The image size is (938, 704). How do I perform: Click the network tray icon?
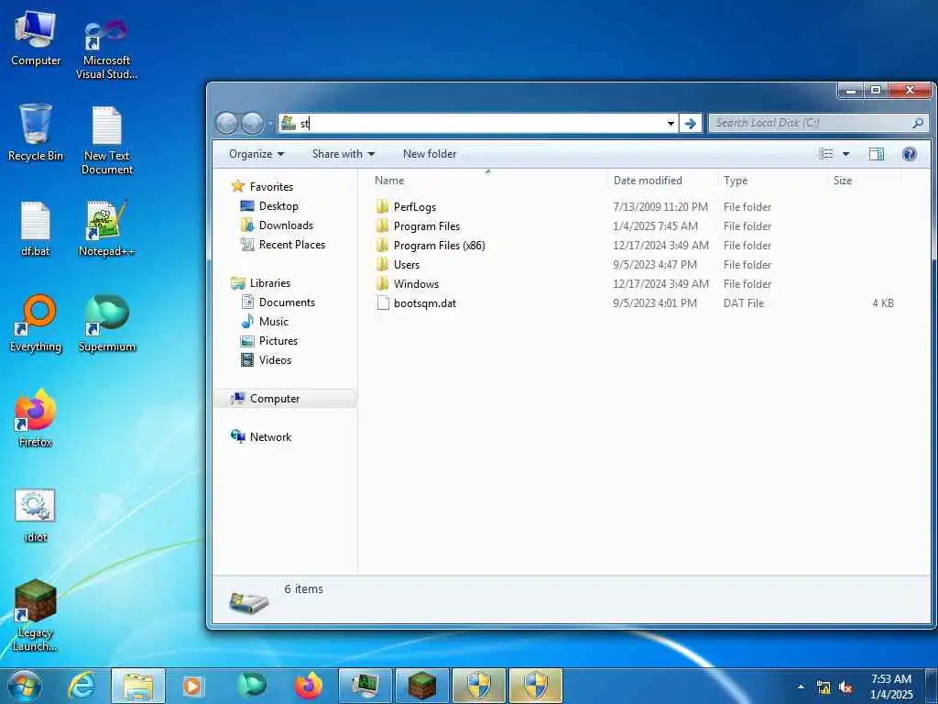click(x=823, y=687)
